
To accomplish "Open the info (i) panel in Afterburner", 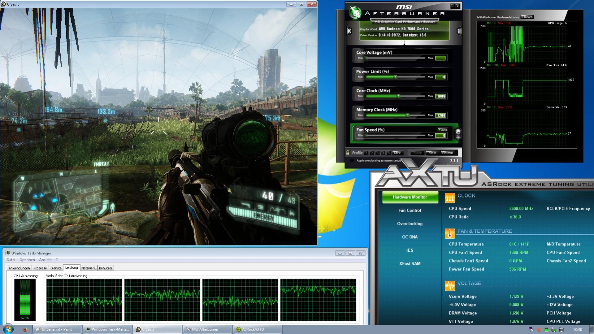I will [x=459, y=31].
